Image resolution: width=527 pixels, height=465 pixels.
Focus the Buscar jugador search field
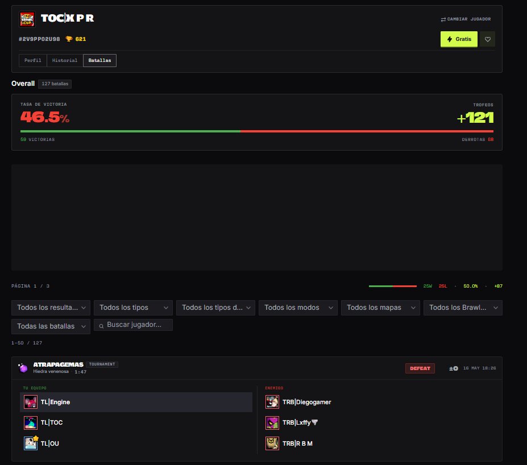[x=133, y=325]
